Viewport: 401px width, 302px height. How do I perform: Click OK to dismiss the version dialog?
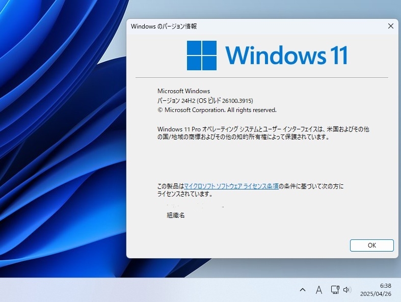[x=371, y=245]
